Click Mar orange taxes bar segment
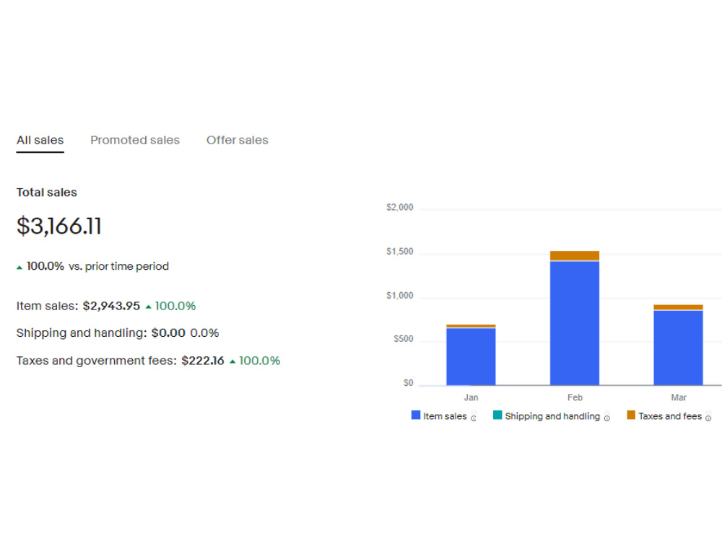This screenshot has width=722, height=541. click(x=678, y=307)
